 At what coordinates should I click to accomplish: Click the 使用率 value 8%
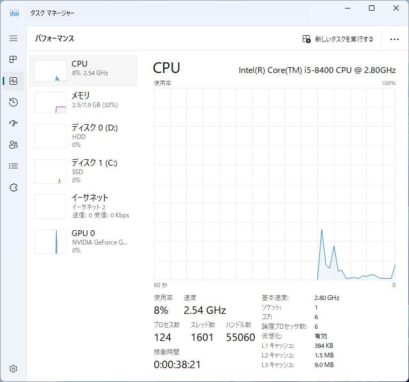[161, 310]
